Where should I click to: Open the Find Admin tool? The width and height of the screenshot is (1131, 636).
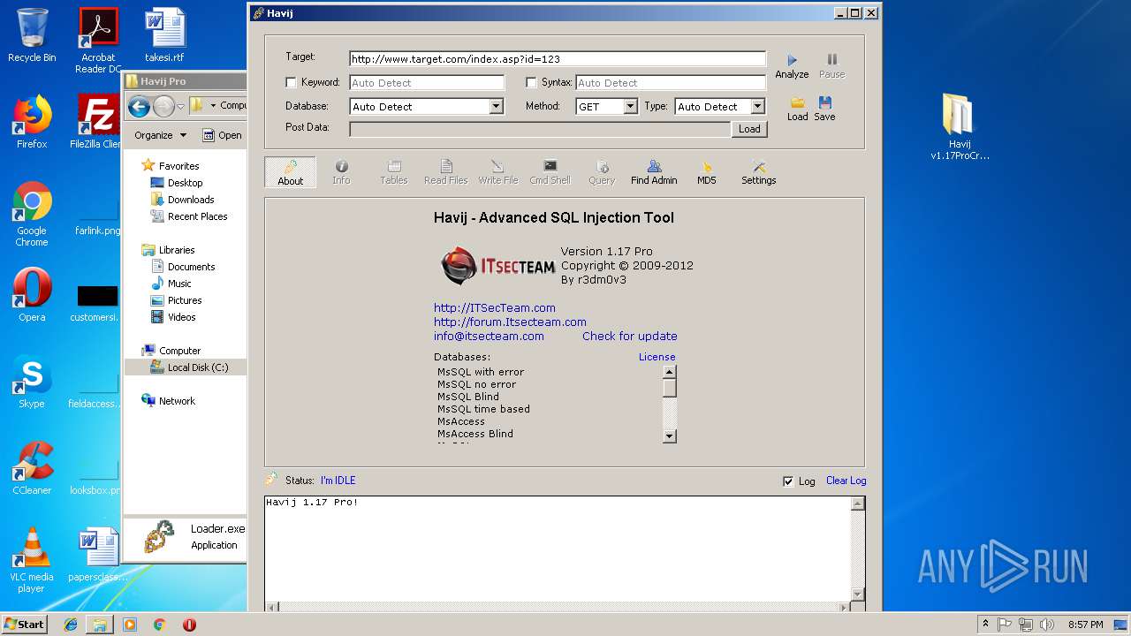[654, 172]
